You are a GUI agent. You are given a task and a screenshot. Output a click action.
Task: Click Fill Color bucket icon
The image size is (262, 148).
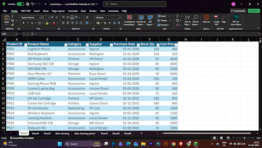point(47,23)
